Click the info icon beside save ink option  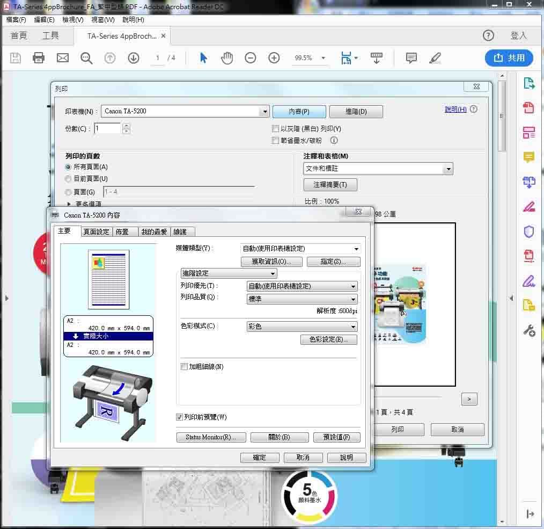pyautogui.click(x=334, y=140)
